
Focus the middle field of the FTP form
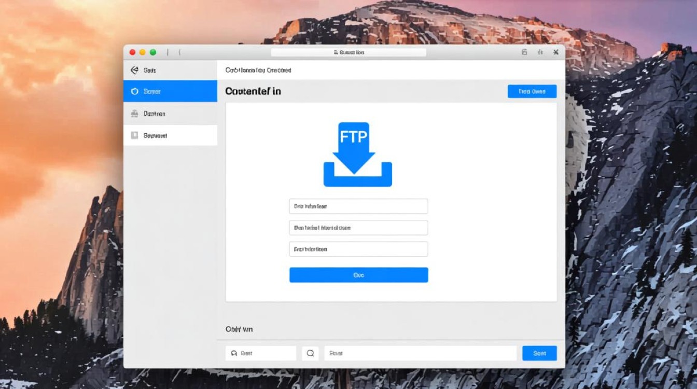358,228
